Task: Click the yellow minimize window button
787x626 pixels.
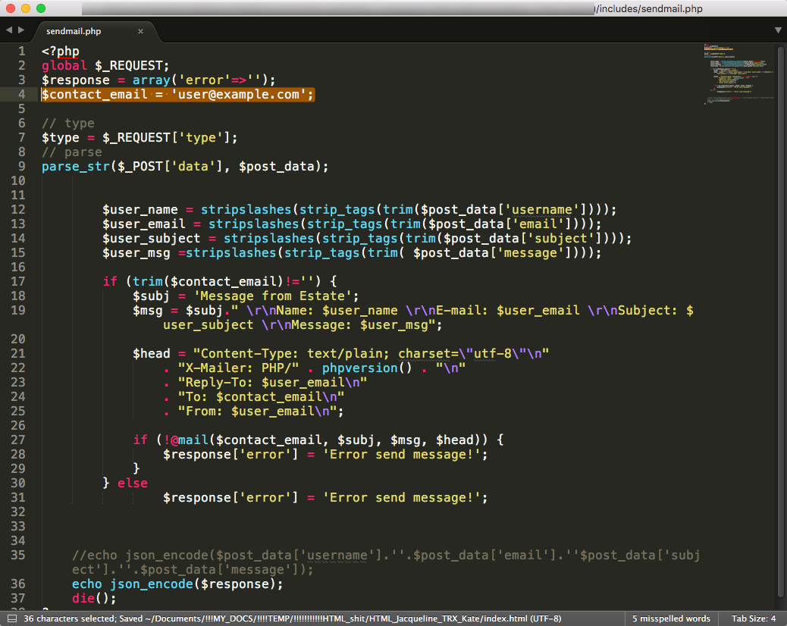Action: (x=25, y=8)
